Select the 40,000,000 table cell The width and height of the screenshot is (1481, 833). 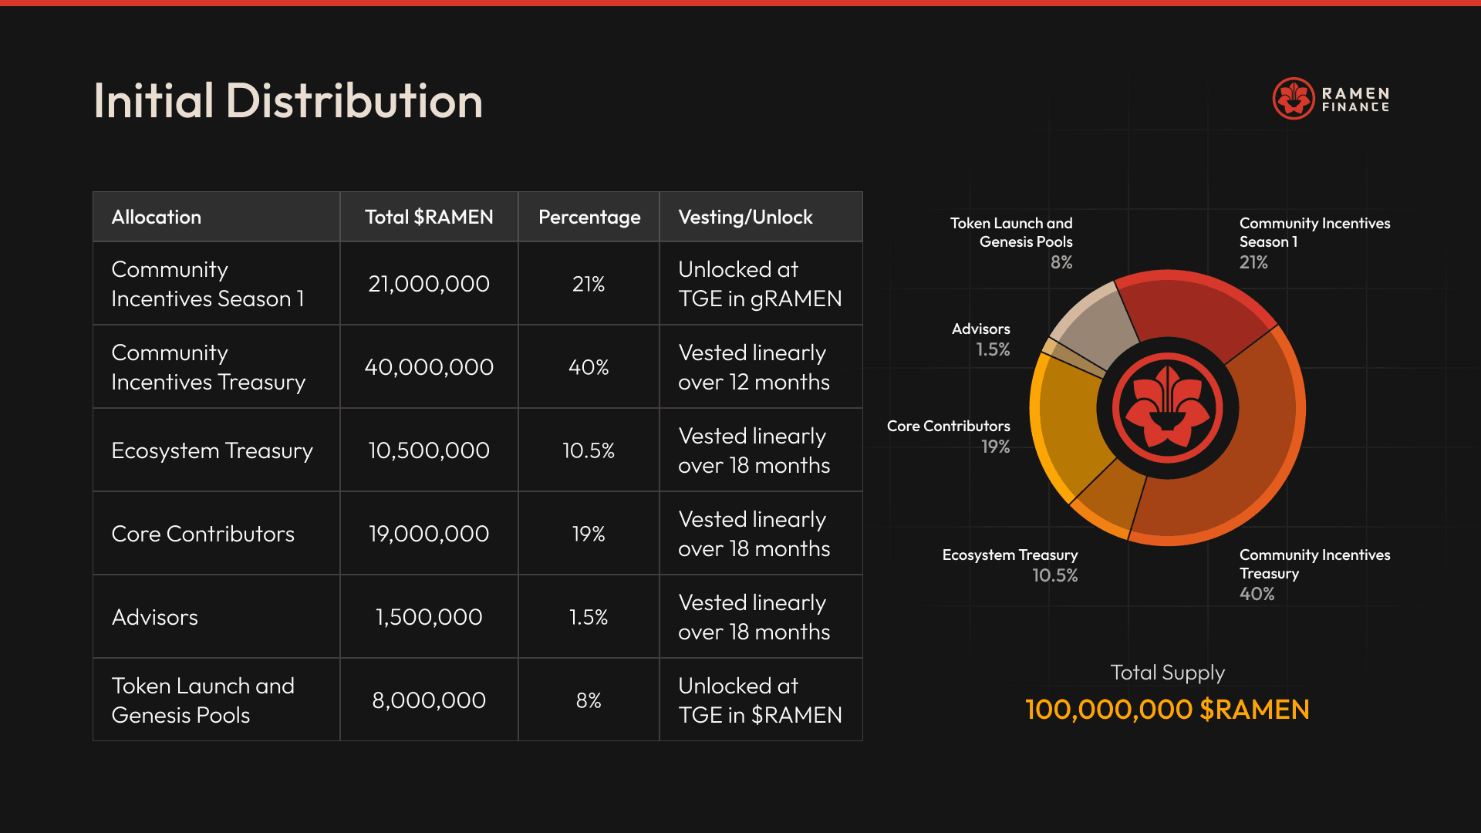point(429,367)
